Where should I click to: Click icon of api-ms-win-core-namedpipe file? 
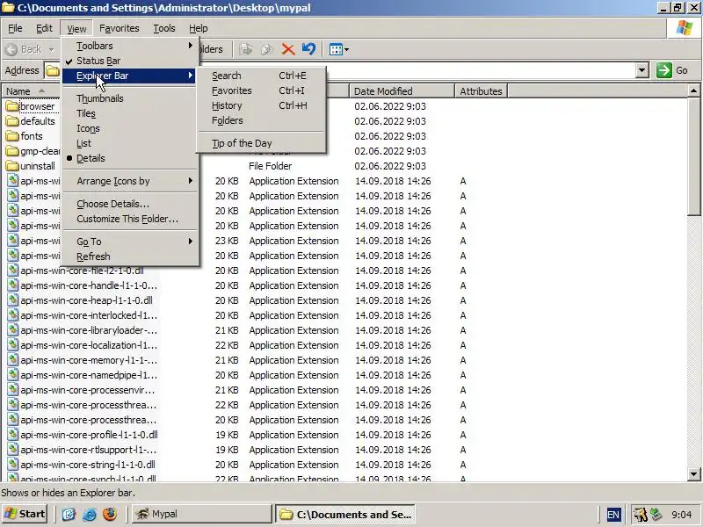(13, 375)
